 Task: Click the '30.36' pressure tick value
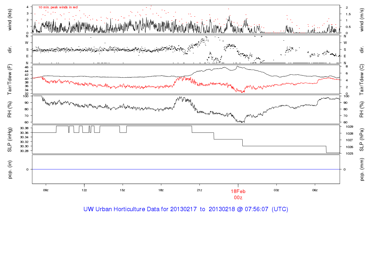click(x=24, y=133)
